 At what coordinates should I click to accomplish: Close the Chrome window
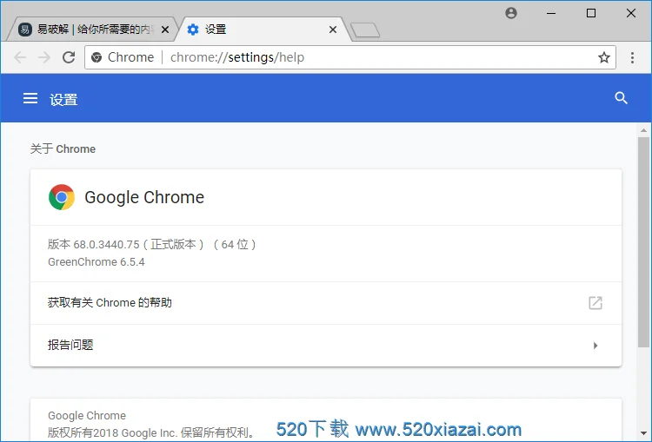631,13
